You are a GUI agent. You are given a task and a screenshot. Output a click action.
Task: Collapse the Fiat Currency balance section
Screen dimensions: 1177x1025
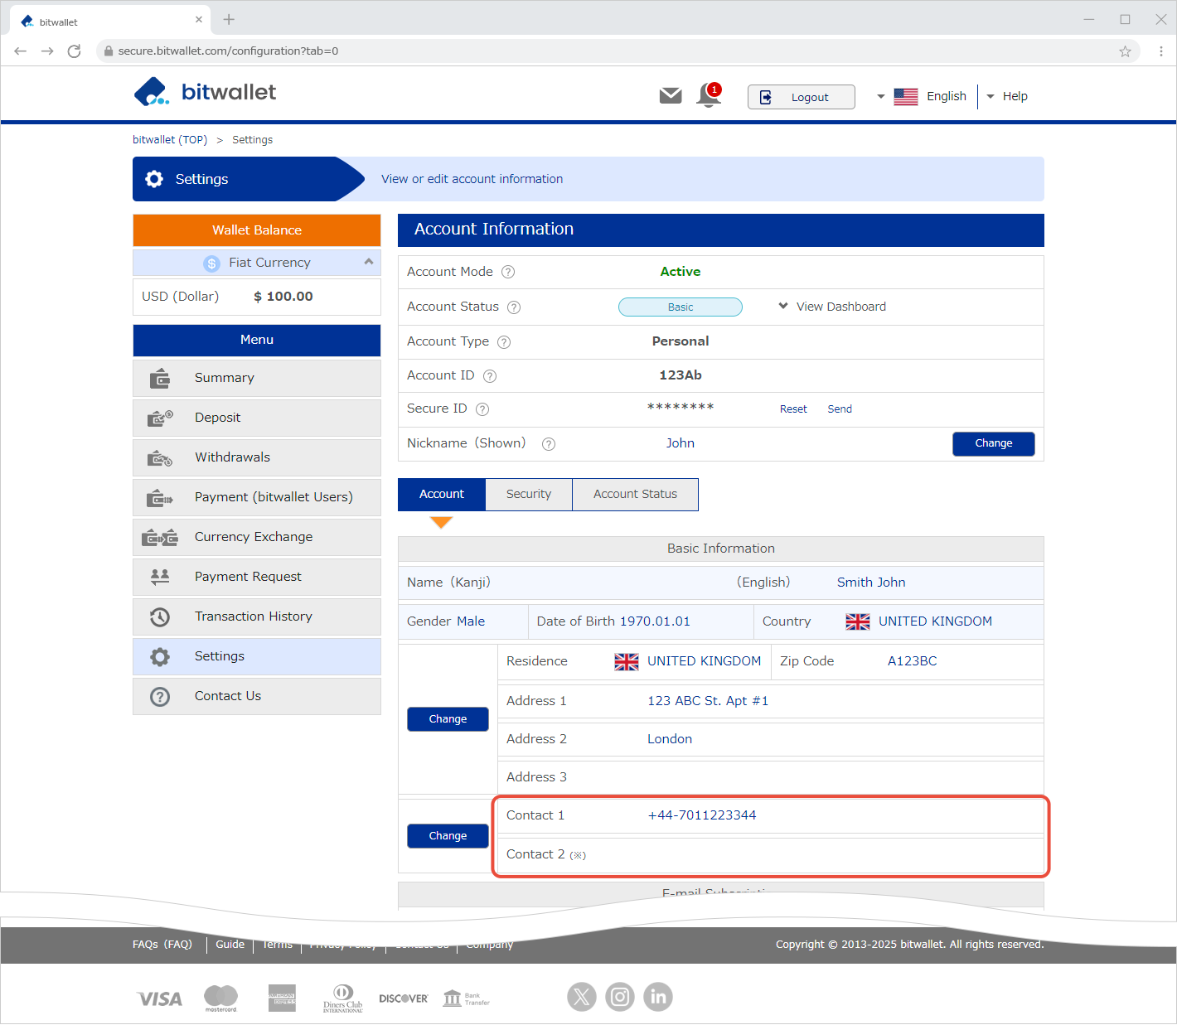pos(368,262)
